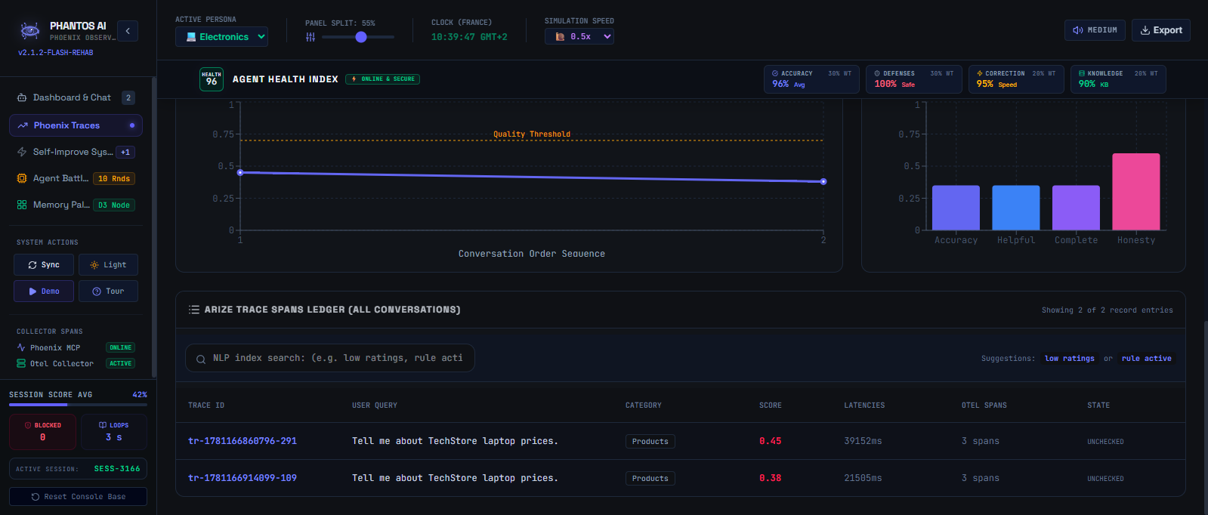
Task: Collapse the sidebar with the chevron button
Action: [x=128, y=31]
